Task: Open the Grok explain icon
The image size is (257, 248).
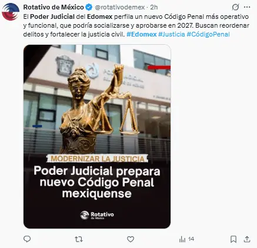Action: (235, 7)
